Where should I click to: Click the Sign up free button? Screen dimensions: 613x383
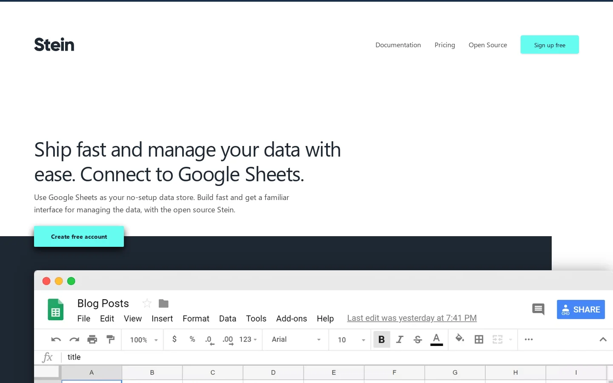click(550, 45)
